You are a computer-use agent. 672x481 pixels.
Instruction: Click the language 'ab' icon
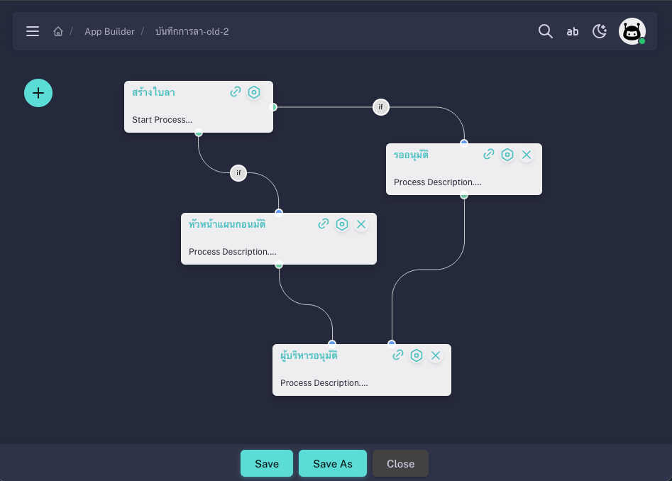tap(572, 31)
